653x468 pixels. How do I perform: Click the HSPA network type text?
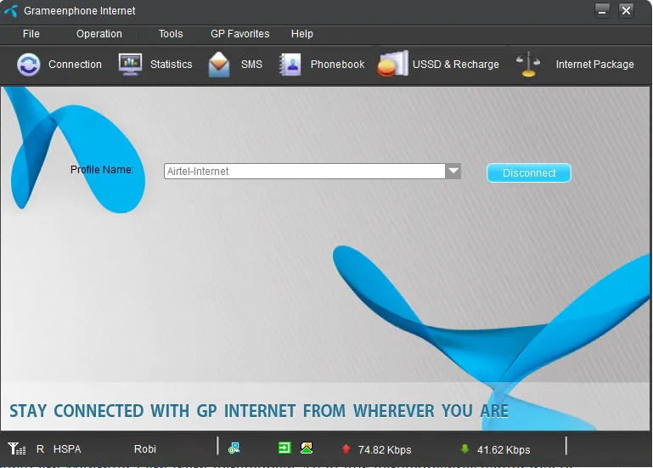click(x=67, y=449)
